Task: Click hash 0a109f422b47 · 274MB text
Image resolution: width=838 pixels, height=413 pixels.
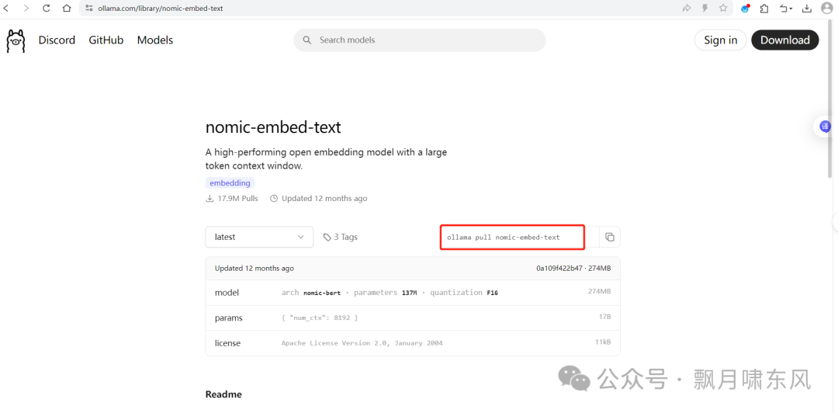Action: (573, 269)
